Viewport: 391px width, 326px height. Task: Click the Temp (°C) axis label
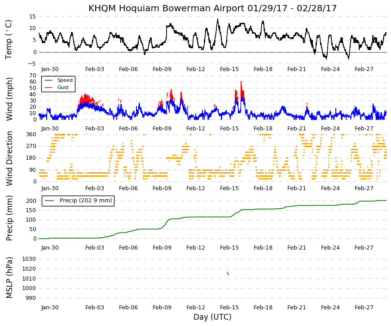coord(9,40)
